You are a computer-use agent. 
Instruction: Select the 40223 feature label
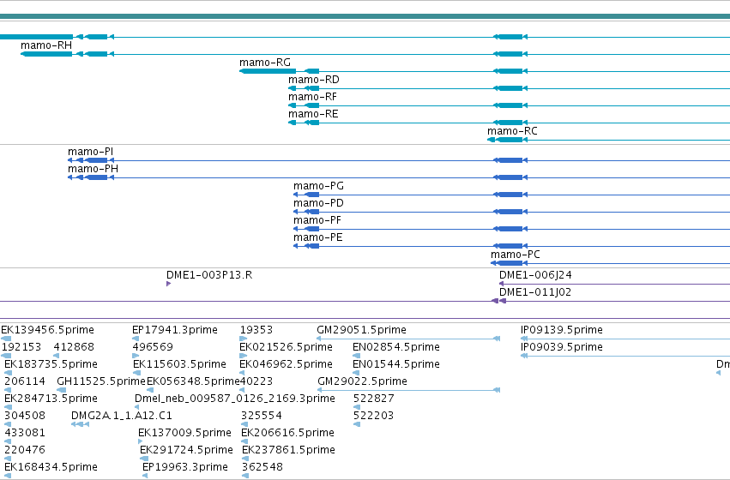[x=256, y=381]
